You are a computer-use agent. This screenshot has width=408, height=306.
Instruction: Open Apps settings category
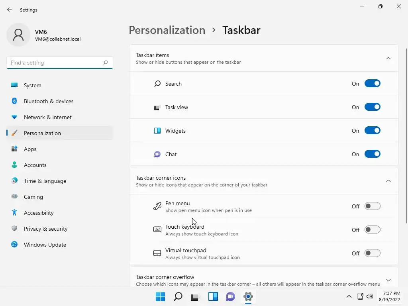pos(60,149)
